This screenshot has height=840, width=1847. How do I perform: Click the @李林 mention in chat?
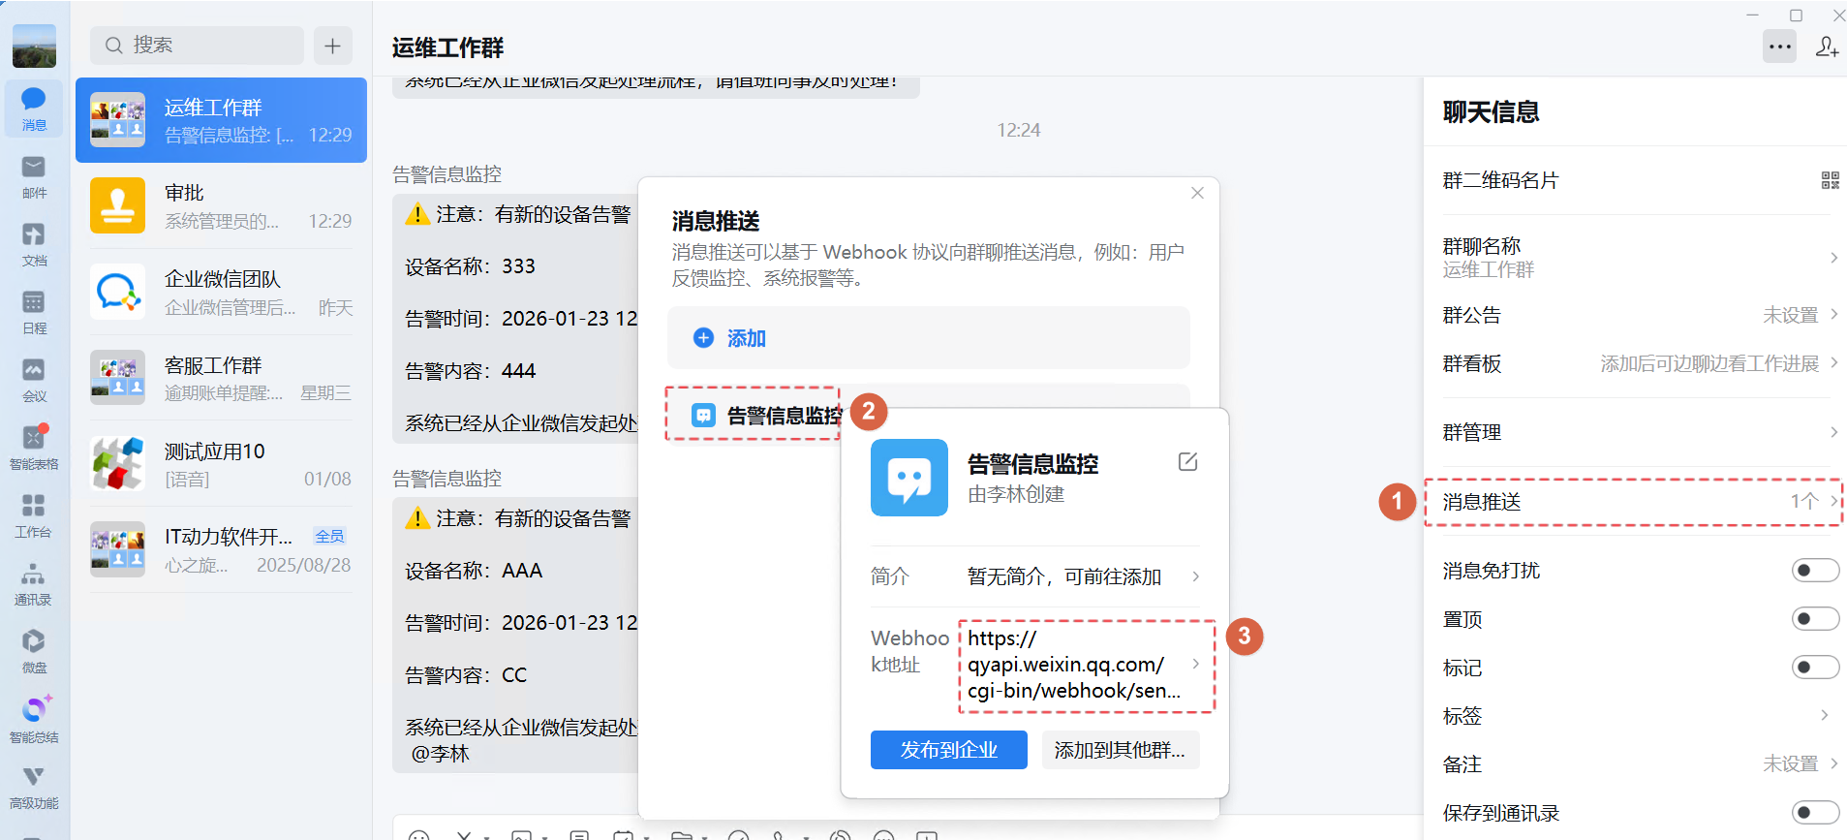[440, 754]
